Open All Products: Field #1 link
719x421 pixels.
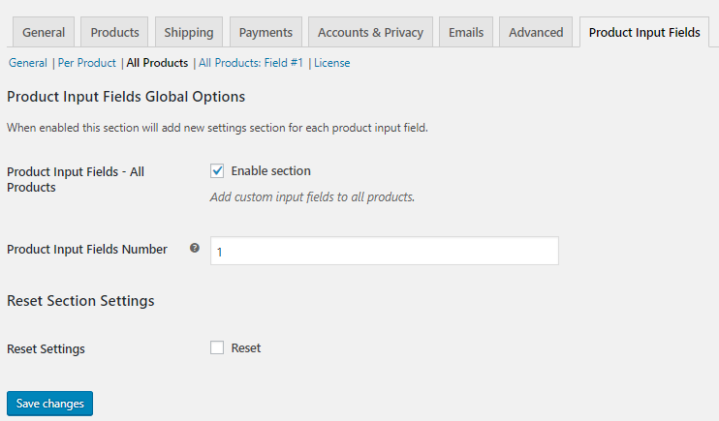tap(251, 63)
